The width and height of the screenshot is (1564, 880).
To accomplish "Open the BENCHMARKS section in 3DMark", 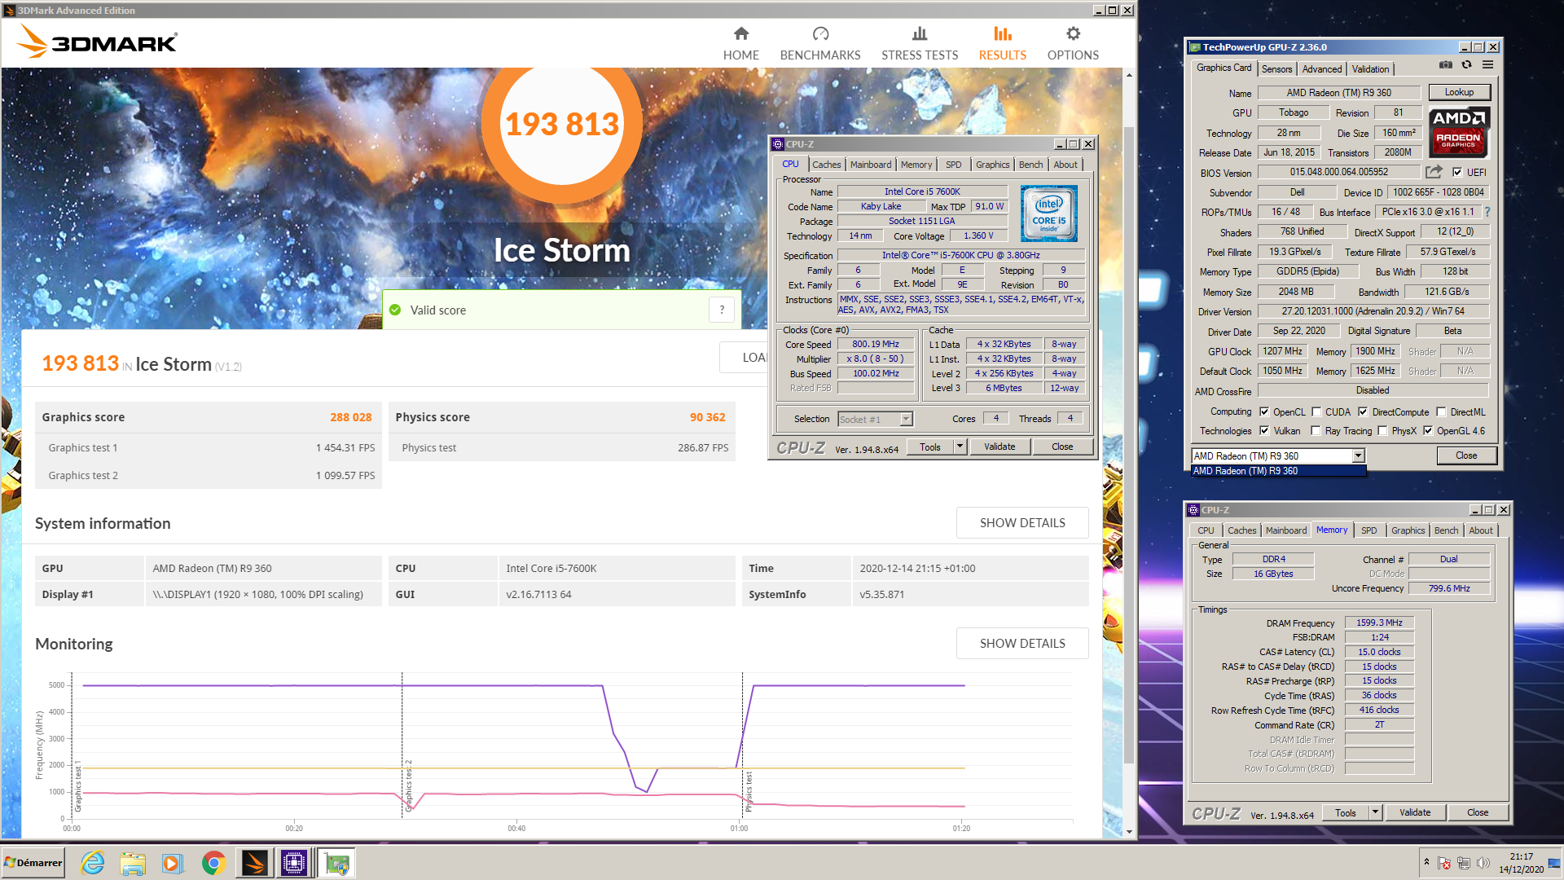I will coord(819,44).
